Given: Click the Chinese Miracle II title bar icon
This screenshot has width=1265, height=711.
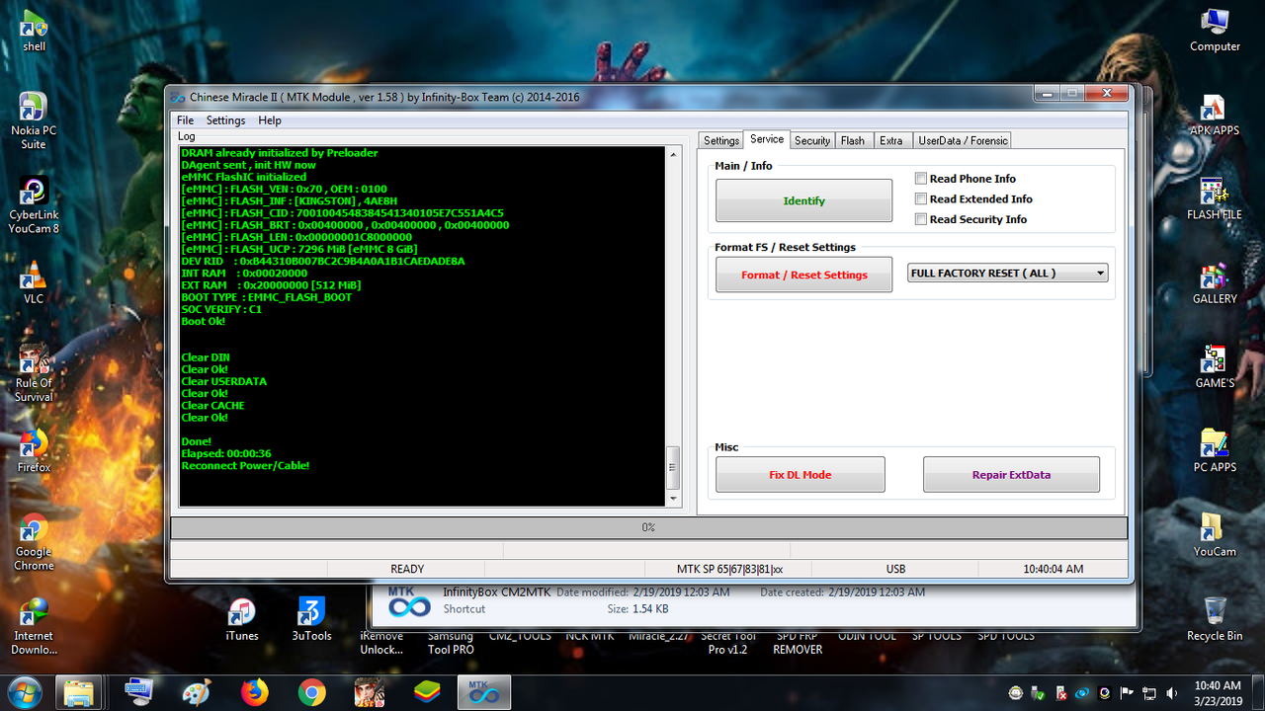Looking at the screenshot, I should 178,97.
